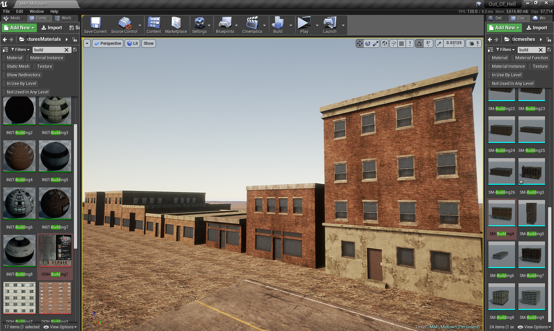Click the world coordinate system globe icon
Image resolution: width=554 pixels, height=331 pixels.
click(x=385, y=43)
